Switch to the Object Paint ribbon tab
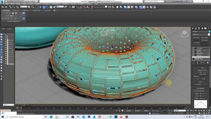211x119 pixels. pyautogui.click(x=37, y=10)
